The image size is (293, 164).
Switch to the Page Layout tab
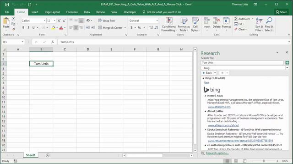tap(52, 12)
